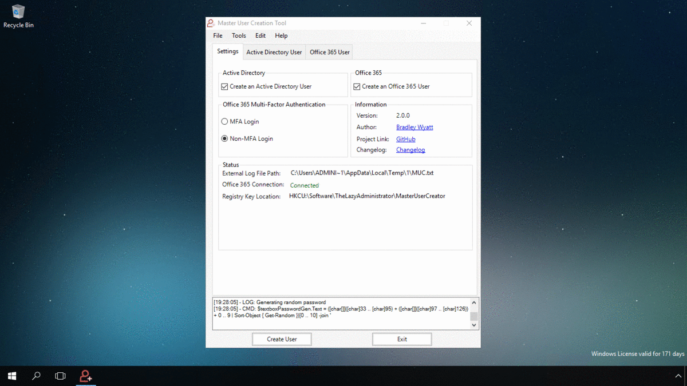Click the HKCU registry key location value
The image size is (687, 386).
[367, 196]
